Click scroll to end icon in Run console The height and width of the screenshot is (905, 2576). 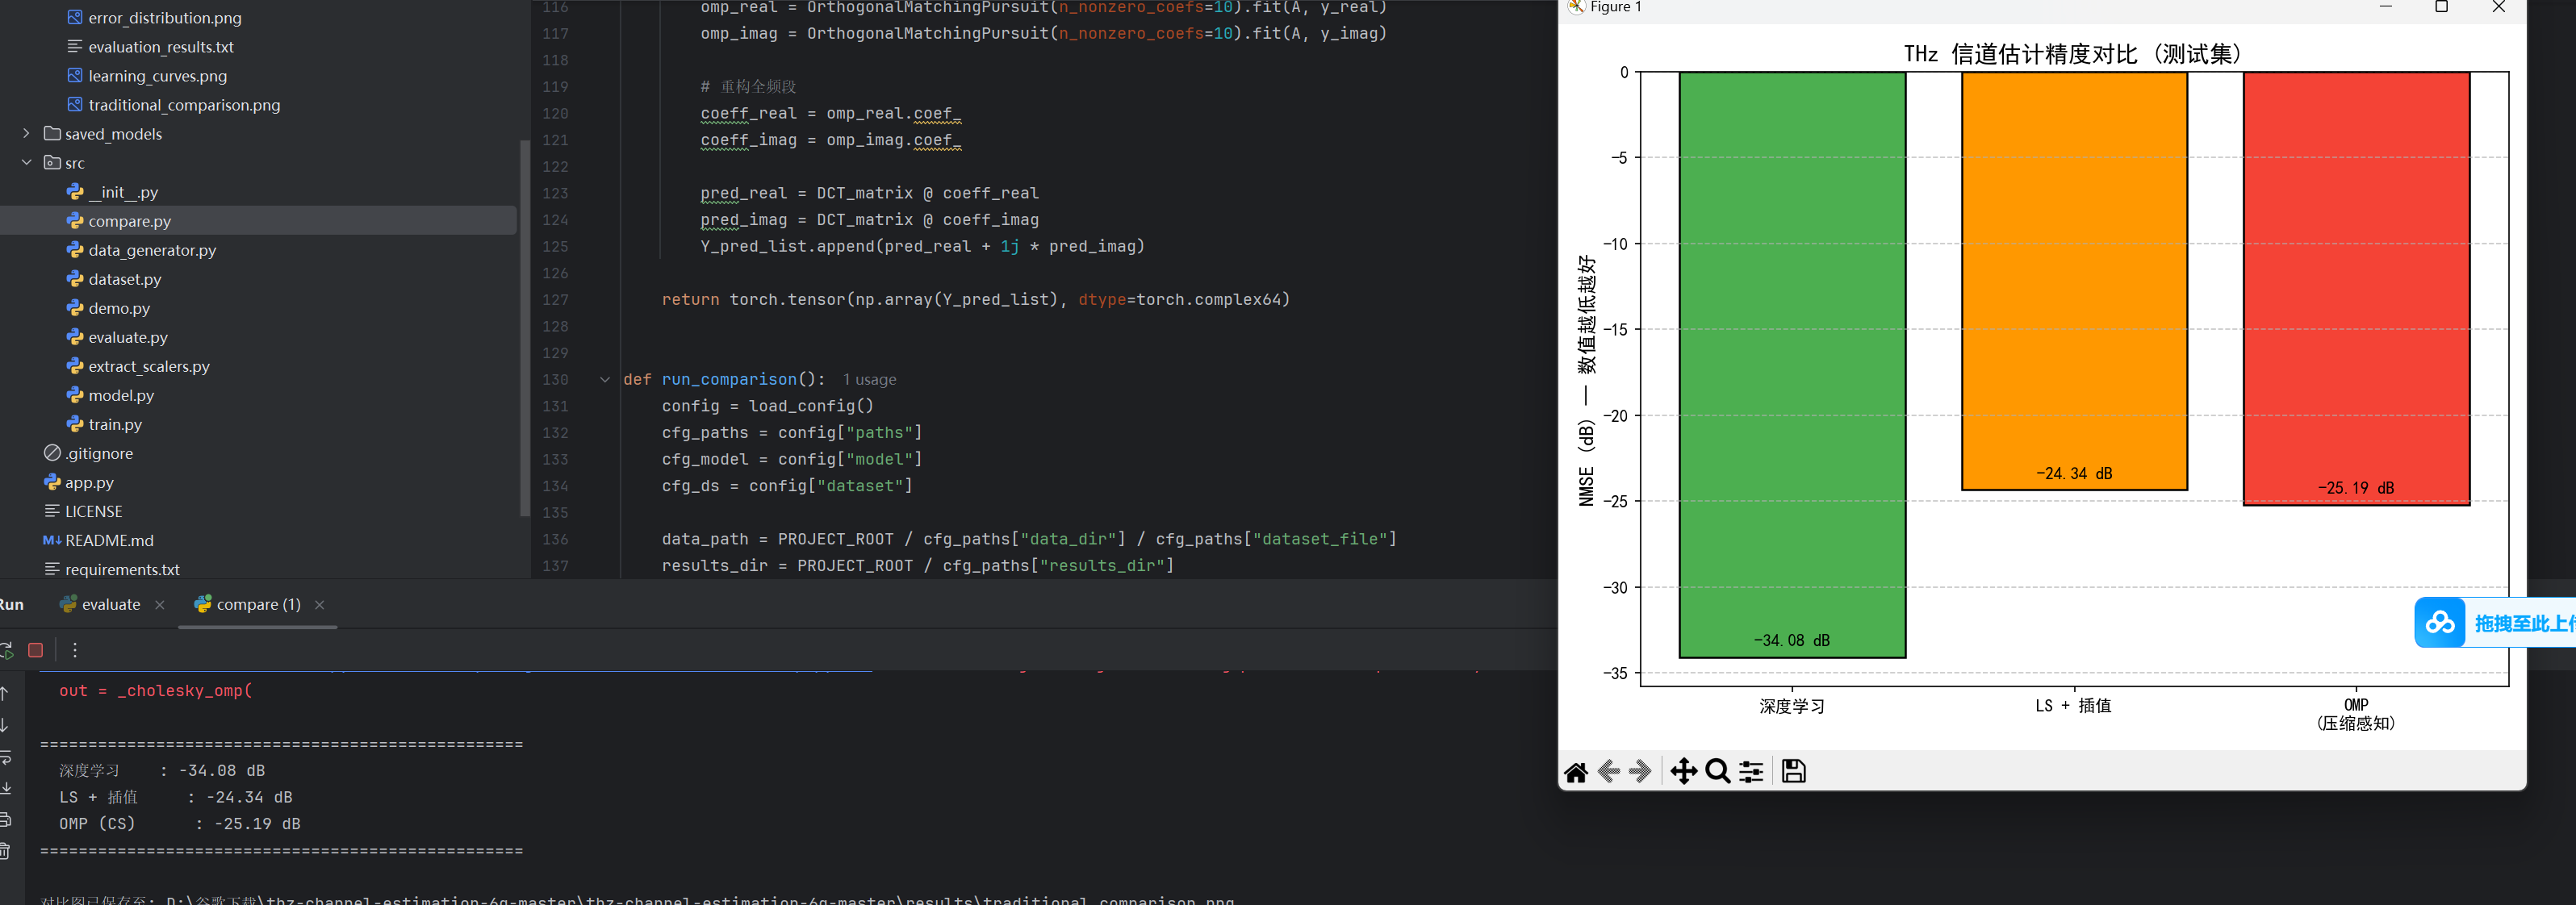click(x=5, y=788)
